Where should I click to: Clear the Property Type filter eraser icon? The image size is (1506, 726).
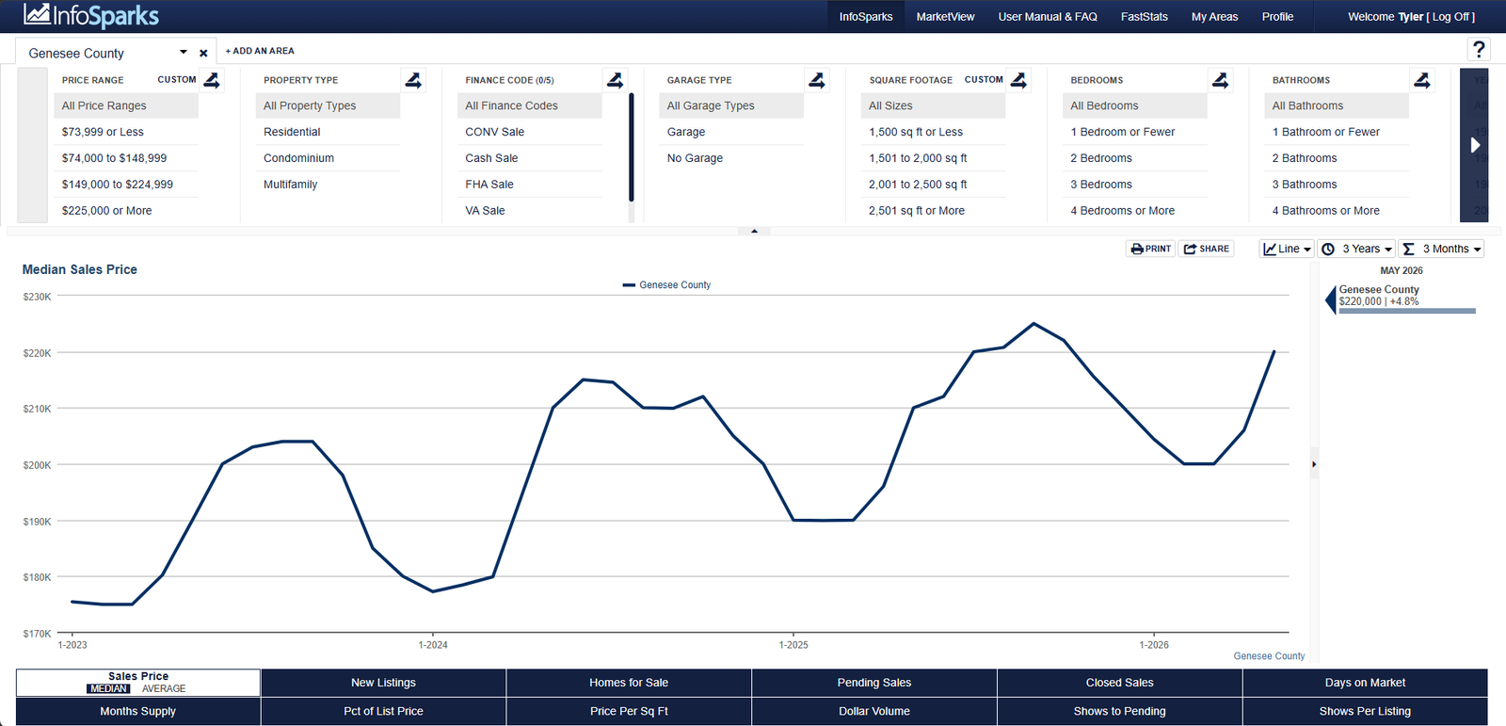click(413, 80)
